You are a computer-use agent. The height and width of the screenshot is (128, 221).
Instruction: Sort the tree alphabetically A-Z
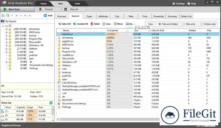tap(3, 16)
